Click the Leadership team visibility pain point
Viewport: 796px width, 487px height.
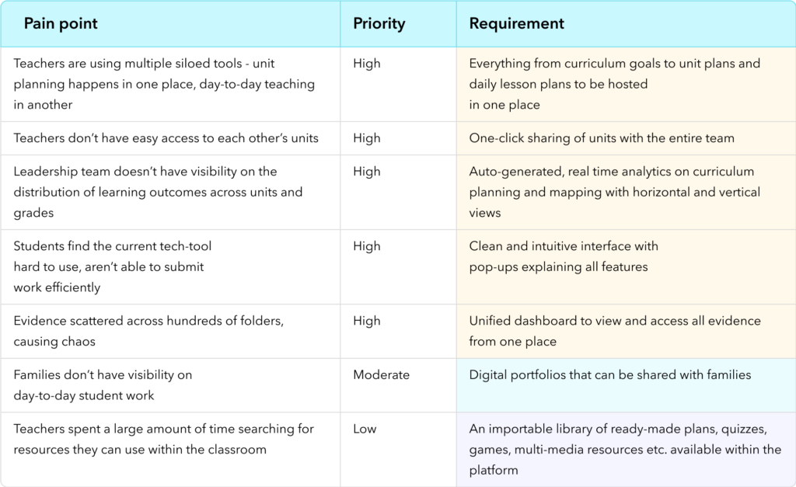(x=158, y=192)
